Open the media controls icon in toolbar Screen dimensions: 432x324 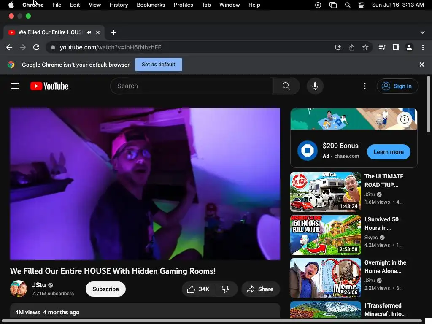click(382, 47)
